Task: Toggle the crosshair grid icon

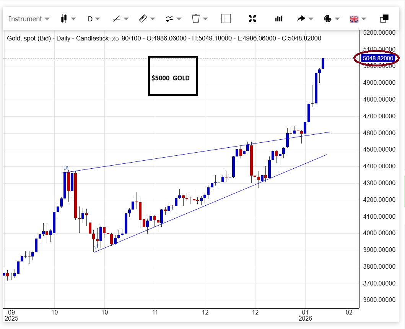Action: click(226, 18)
